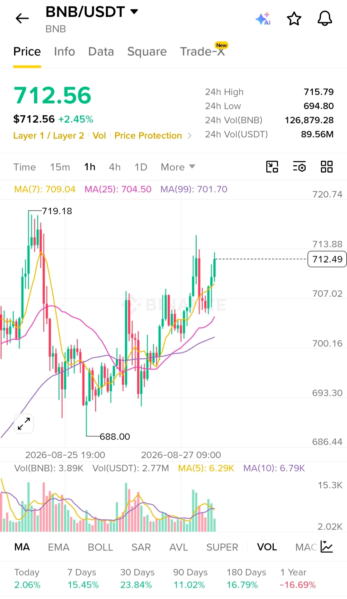Expand the More timeframes dropdown
The image size is (347, 599).
click(x=178, y=167)
